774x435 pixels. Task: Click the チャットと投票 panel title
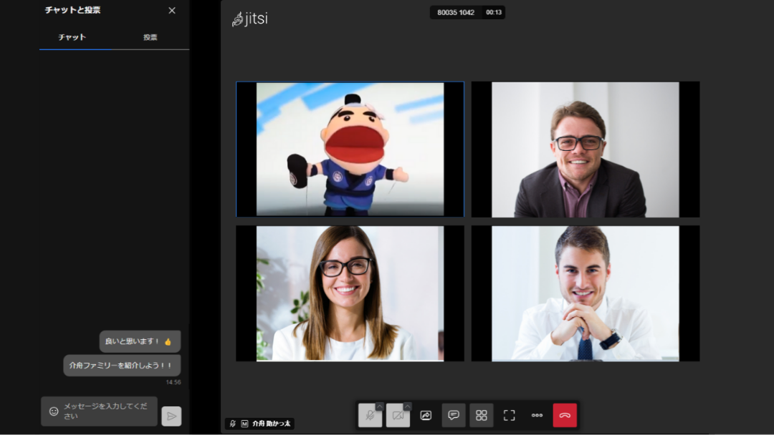coord(72,10)
